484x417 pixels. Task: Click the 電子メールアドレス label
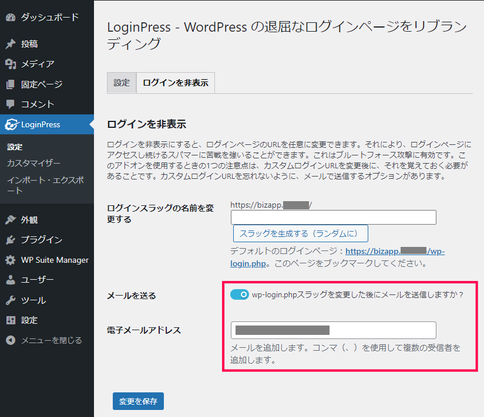point(144,330)
